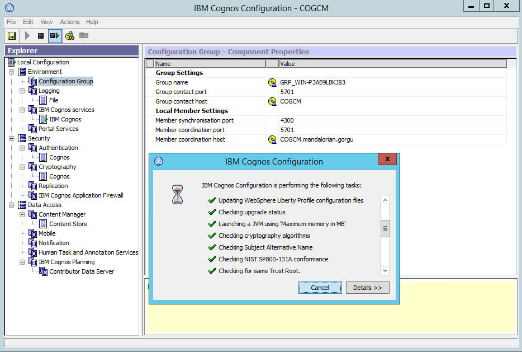Screen dimensions: 522x352
Task: Collapse the IBM Cognos Planning tree node
Action: click(22, 262)
